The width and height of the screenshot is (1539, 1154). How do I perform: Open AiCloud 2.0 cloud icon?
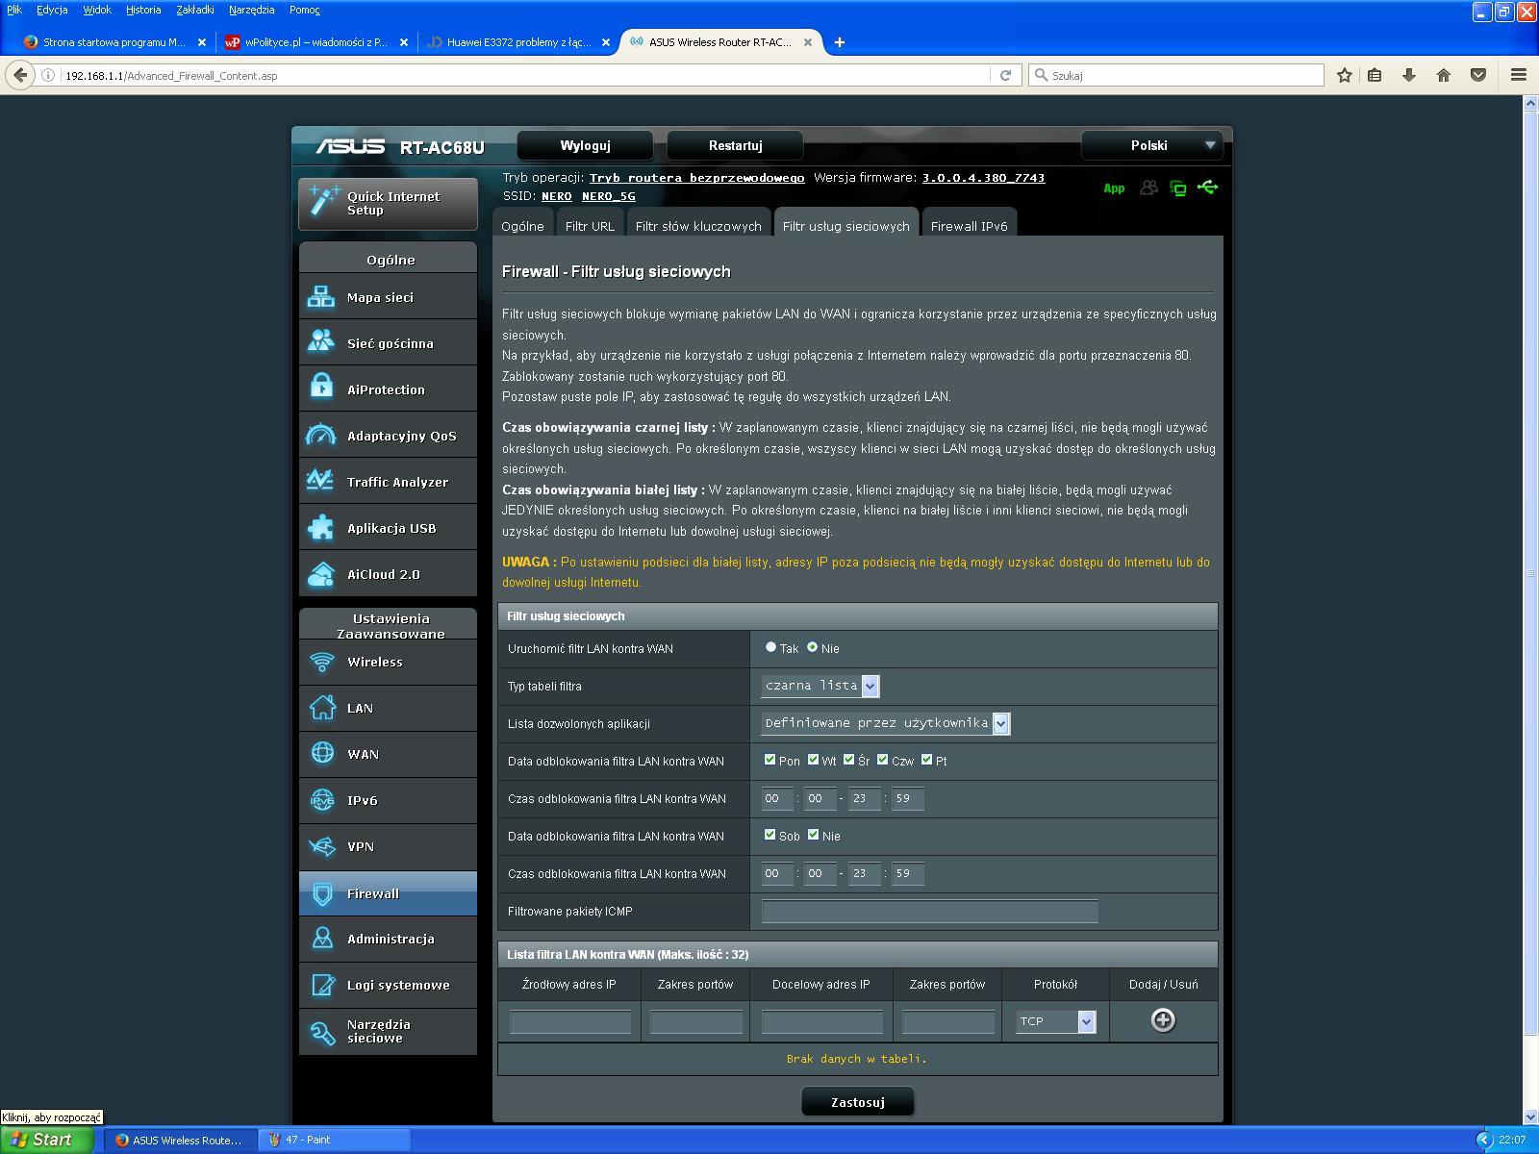(x=321, y=574)
